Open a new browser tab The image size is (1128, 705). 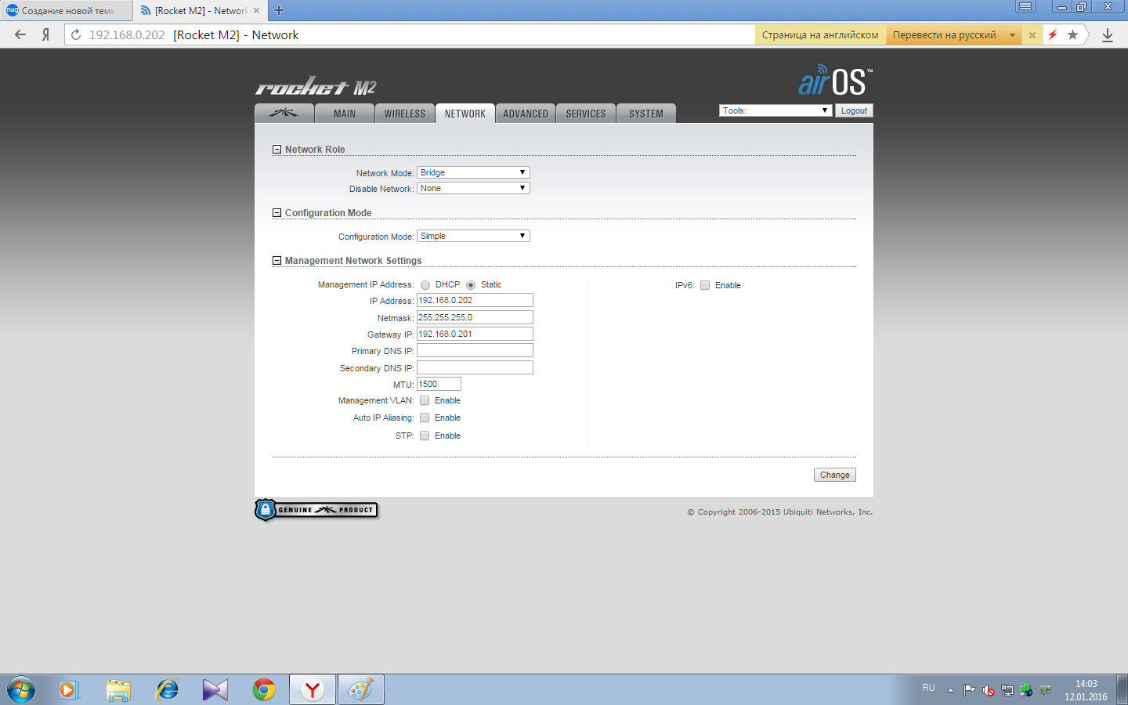tap(279, 10)
